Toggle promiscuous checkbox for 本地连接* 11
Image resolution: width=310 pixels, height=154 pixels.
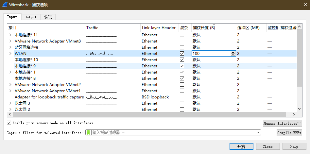182,35
